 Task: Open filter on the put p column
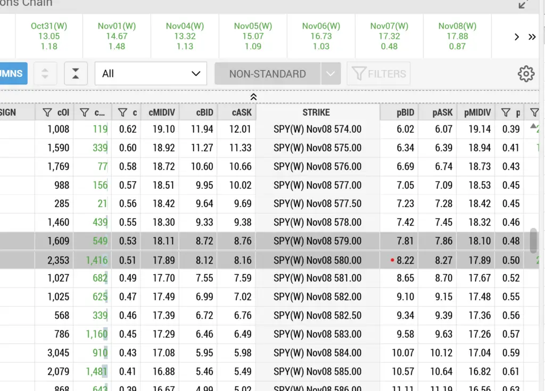tap(506, 113)
